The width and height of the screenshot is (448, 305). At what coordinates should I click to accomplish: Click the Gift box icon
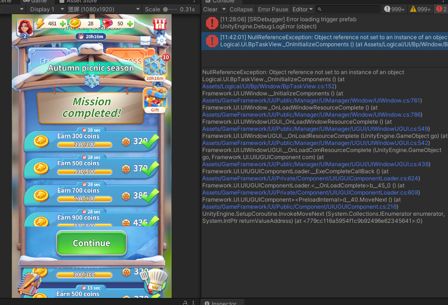(155, 100)
